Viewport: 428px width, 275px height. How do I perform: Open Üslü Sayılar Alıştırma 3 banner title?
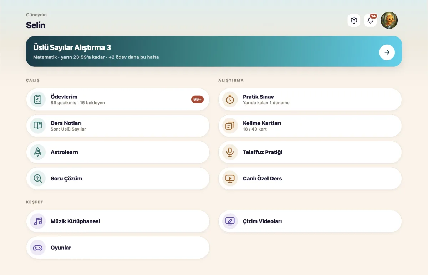pyautogui.click(x=72, y=47)
